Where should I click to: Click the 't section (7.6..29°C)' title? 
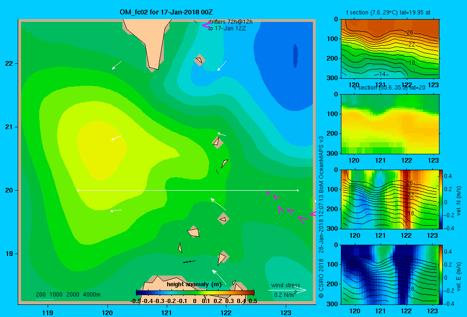point(388,13)
